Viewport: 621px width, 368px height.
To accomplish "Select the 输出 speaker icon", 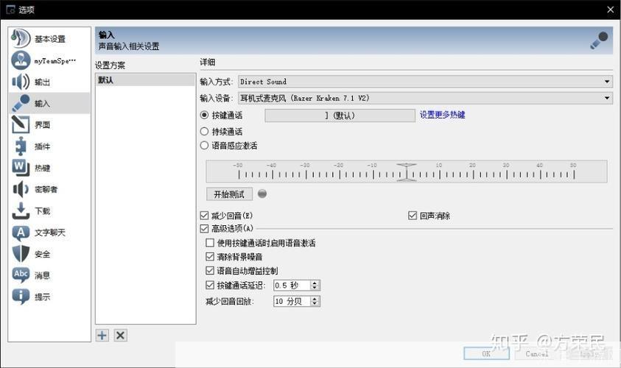I will pos(21,82).
